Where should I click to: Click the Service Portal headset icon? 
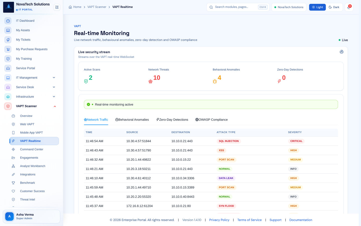pos(8,68)
